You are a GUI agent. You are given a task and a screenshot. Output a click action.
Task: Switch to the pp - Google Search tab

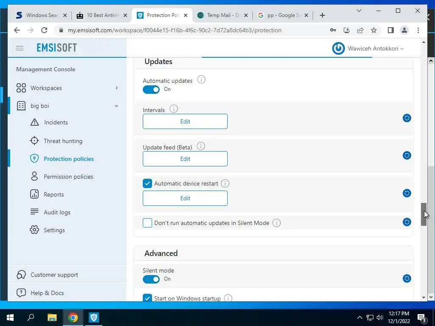pyautogui.click(x=283, y=15)
